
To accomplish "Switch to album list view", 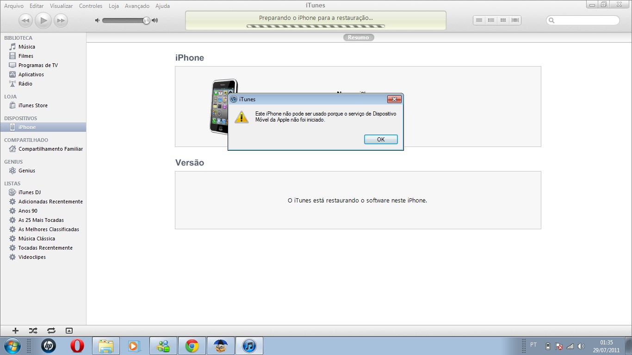I will coord(491,20).
